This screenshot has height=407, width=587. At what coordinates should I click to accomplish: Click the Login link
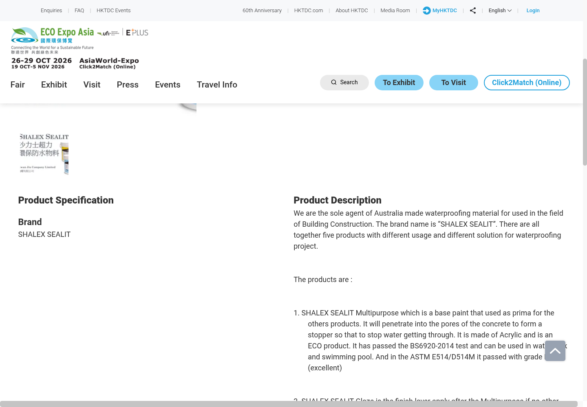pyautogui.click(x=533, y=11)
